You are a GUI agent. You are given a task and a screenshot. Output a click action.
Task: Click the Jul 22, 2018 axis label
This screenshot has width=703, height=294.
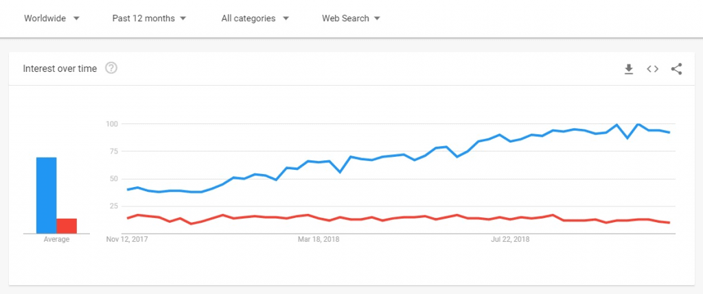pos(510,239)
